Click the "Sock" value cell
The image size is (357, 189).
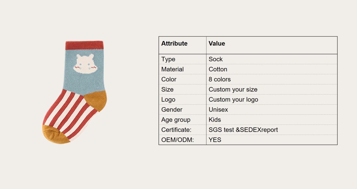pyautogui.click(x=216, y=59)
